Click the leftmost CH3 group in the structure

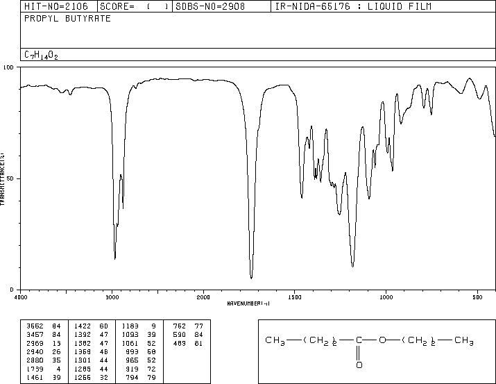pos(275,341)
